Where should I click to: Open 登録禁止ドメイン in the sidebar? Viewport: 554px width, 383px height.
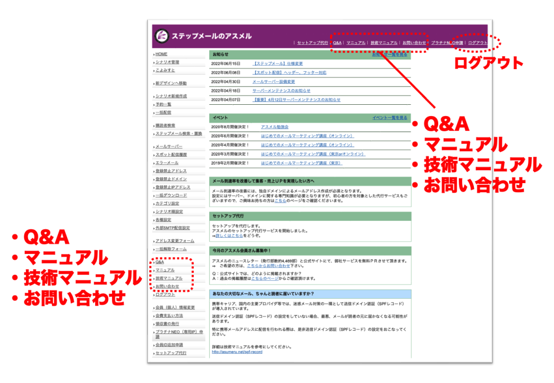[x=171, y=179]
